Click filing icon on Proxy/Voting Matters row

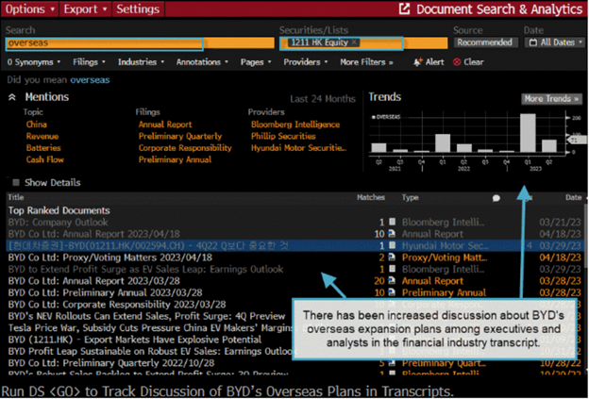392,258
